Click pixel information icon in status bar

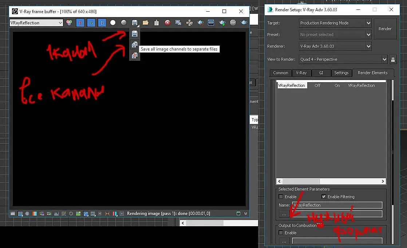pyautogui.click(x=27, y=213)
